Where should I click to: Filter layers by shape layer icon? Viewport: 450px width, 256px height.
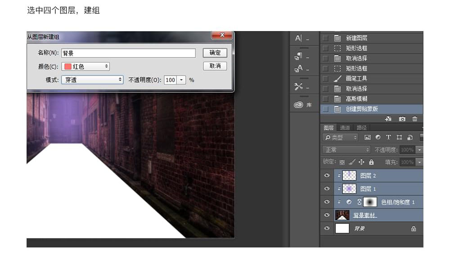399,138
